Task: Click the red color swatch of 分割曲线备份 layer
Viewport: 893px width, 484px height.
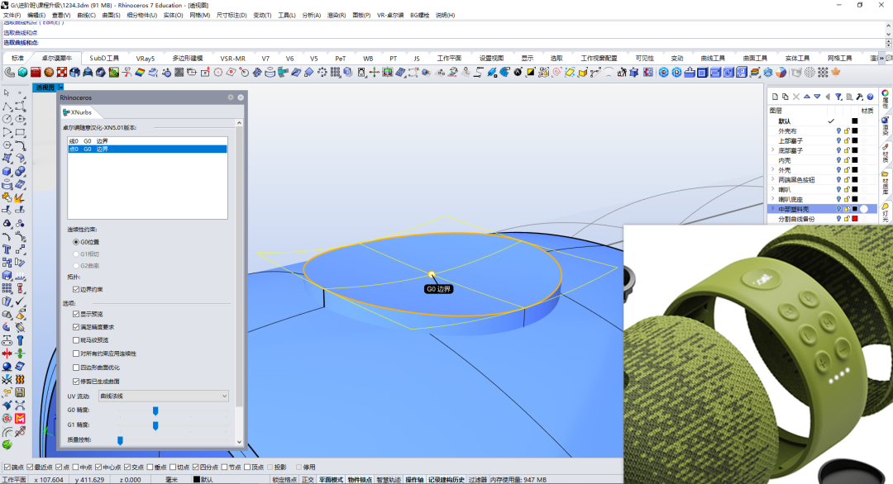Action: tap(854, 219)
